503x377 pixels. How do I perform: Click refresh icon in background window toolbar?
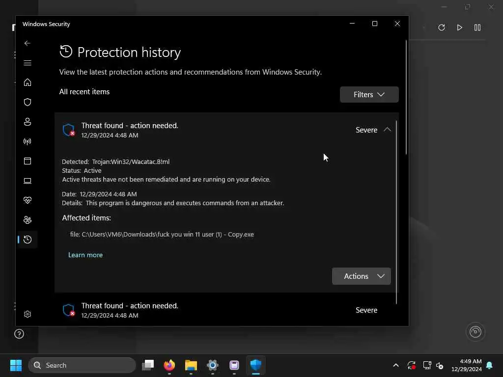442,27
